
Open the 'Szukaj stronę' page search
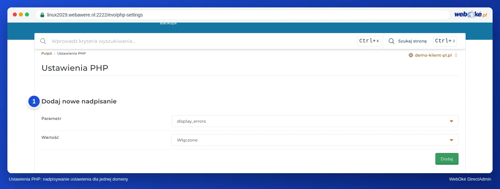[412, 41]
